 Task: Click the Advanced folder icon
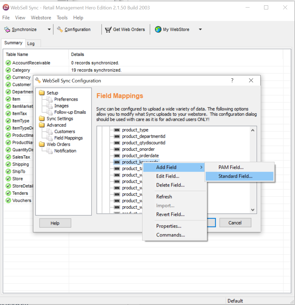(x=42, y=125)
